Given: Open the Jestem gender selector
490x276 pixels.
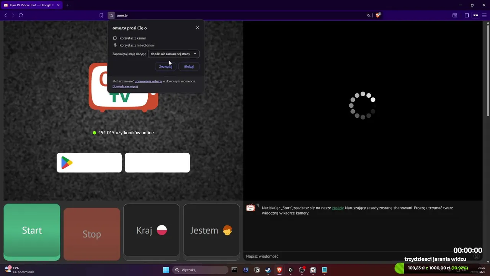Looking at the screenshot, I should [x=212, y=230].
